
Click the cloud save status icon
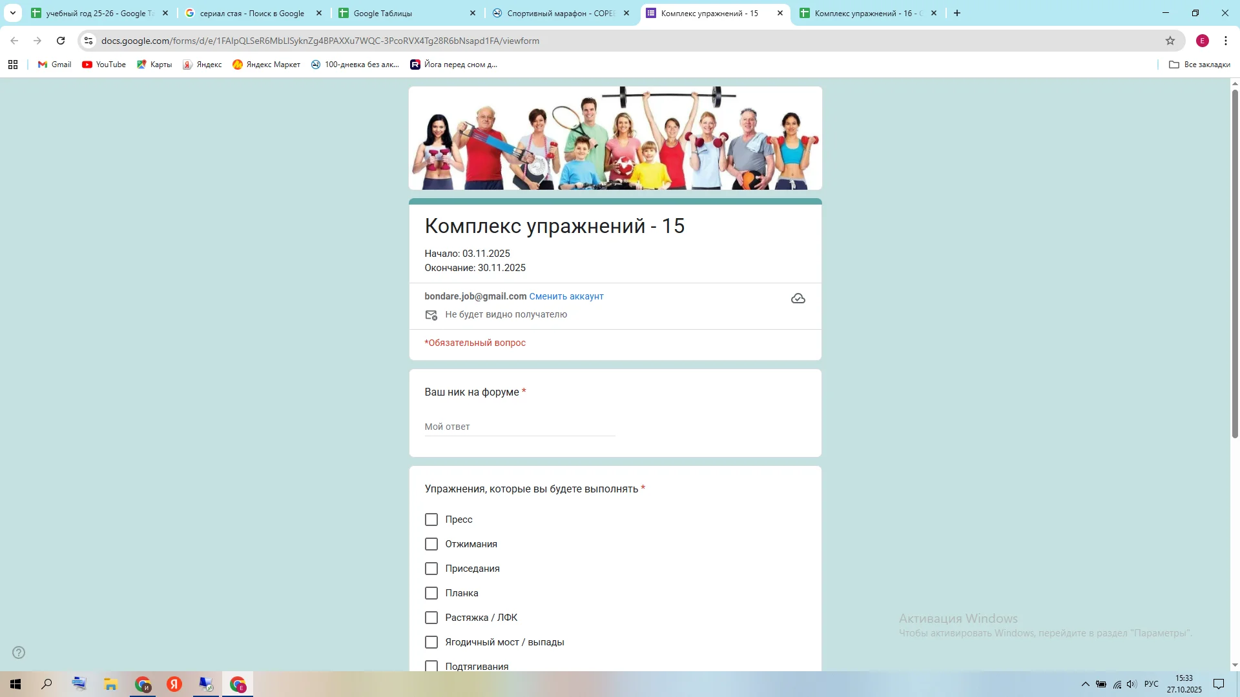click(798, 298)
